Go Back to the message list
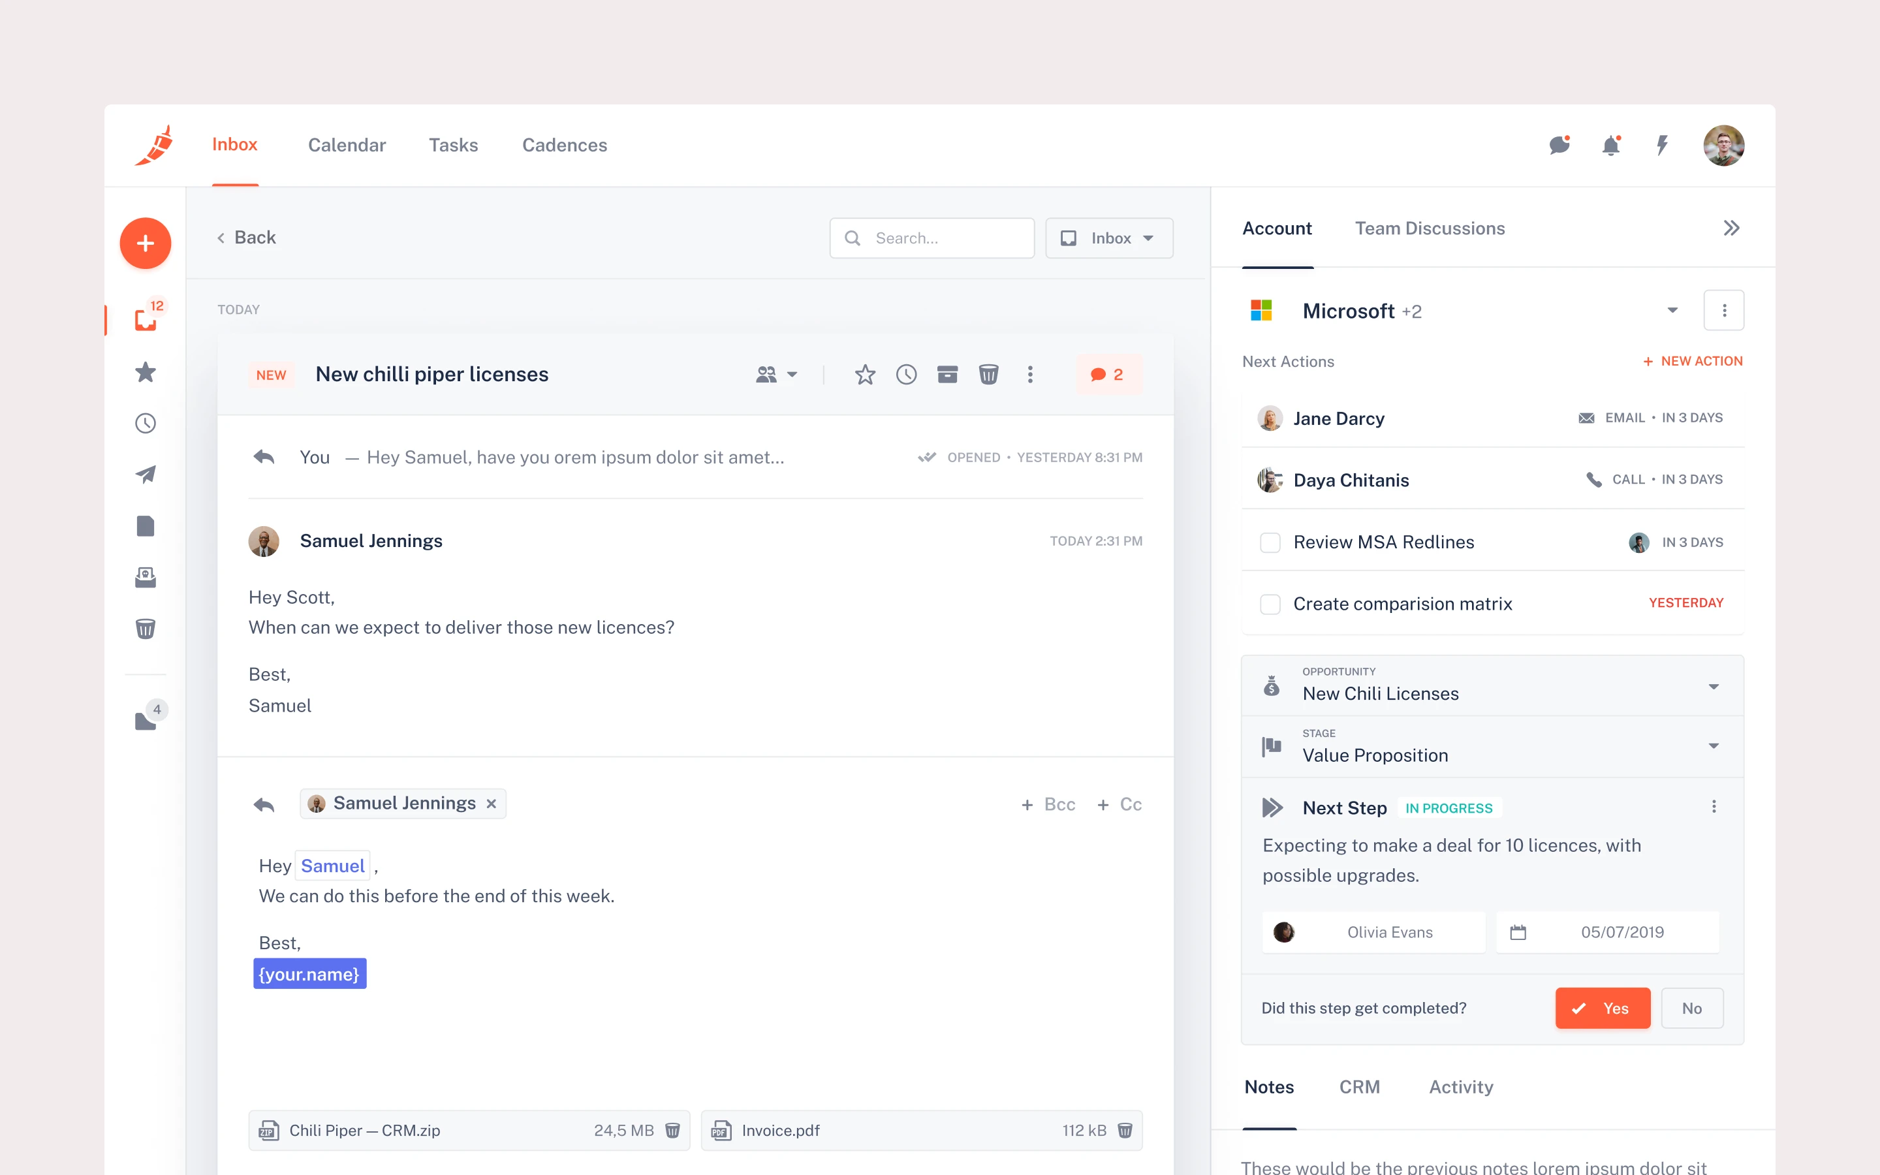 (246, 238)
